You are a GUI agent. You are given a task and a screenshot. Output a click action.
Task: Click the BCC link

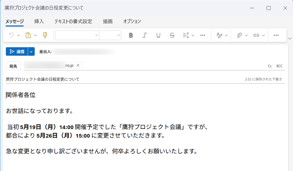coord(279,66)
